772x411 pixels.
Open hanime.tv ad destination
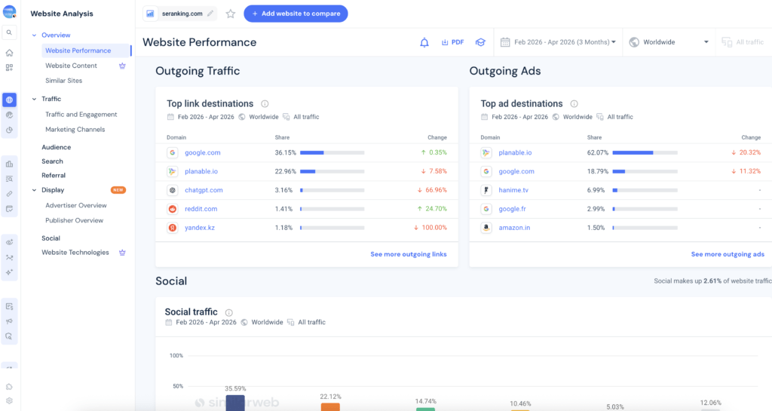coord(513,190)
